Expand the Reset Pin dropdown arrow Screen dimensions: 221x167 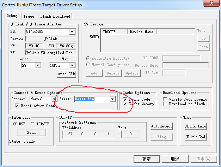pyautogui.click(x=112, y=99)
